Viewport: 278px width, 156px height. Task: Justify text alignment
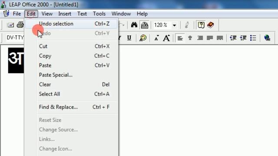[210, 38]
